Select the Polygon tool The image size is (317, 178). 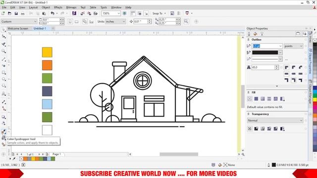[x=3, y=86]
